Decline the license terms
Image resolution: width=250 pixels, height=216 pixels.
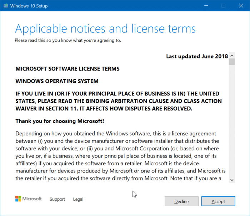181,201
